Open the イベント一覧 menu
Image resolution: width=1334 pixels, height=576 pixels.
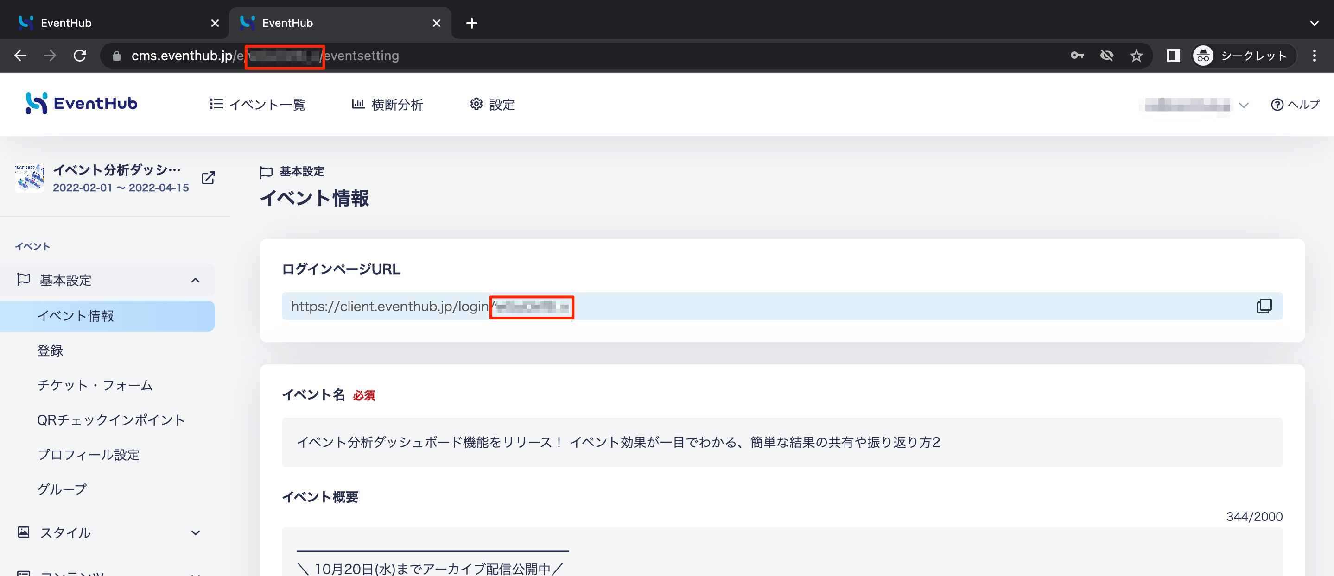[257, 105]
